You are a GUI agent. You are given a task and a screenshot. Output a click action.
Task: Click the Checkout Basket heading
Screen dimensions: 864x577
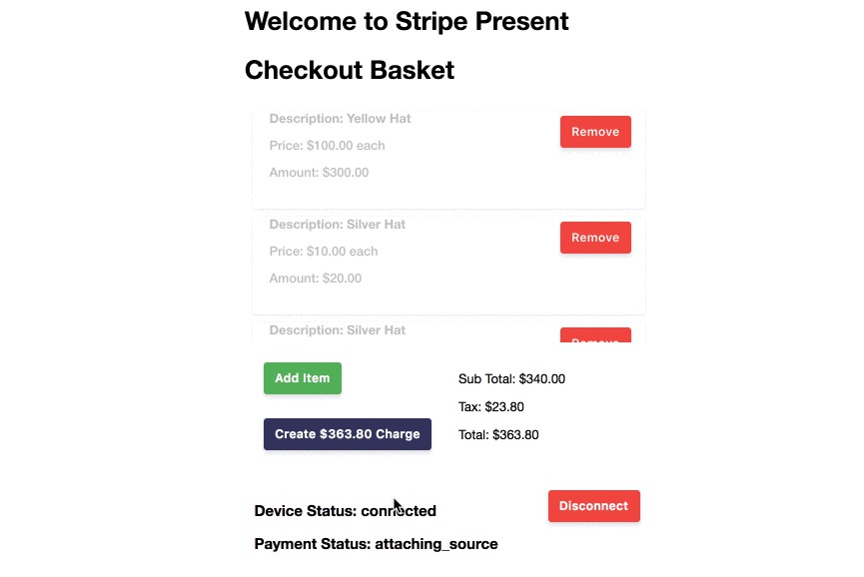point(350,70)
